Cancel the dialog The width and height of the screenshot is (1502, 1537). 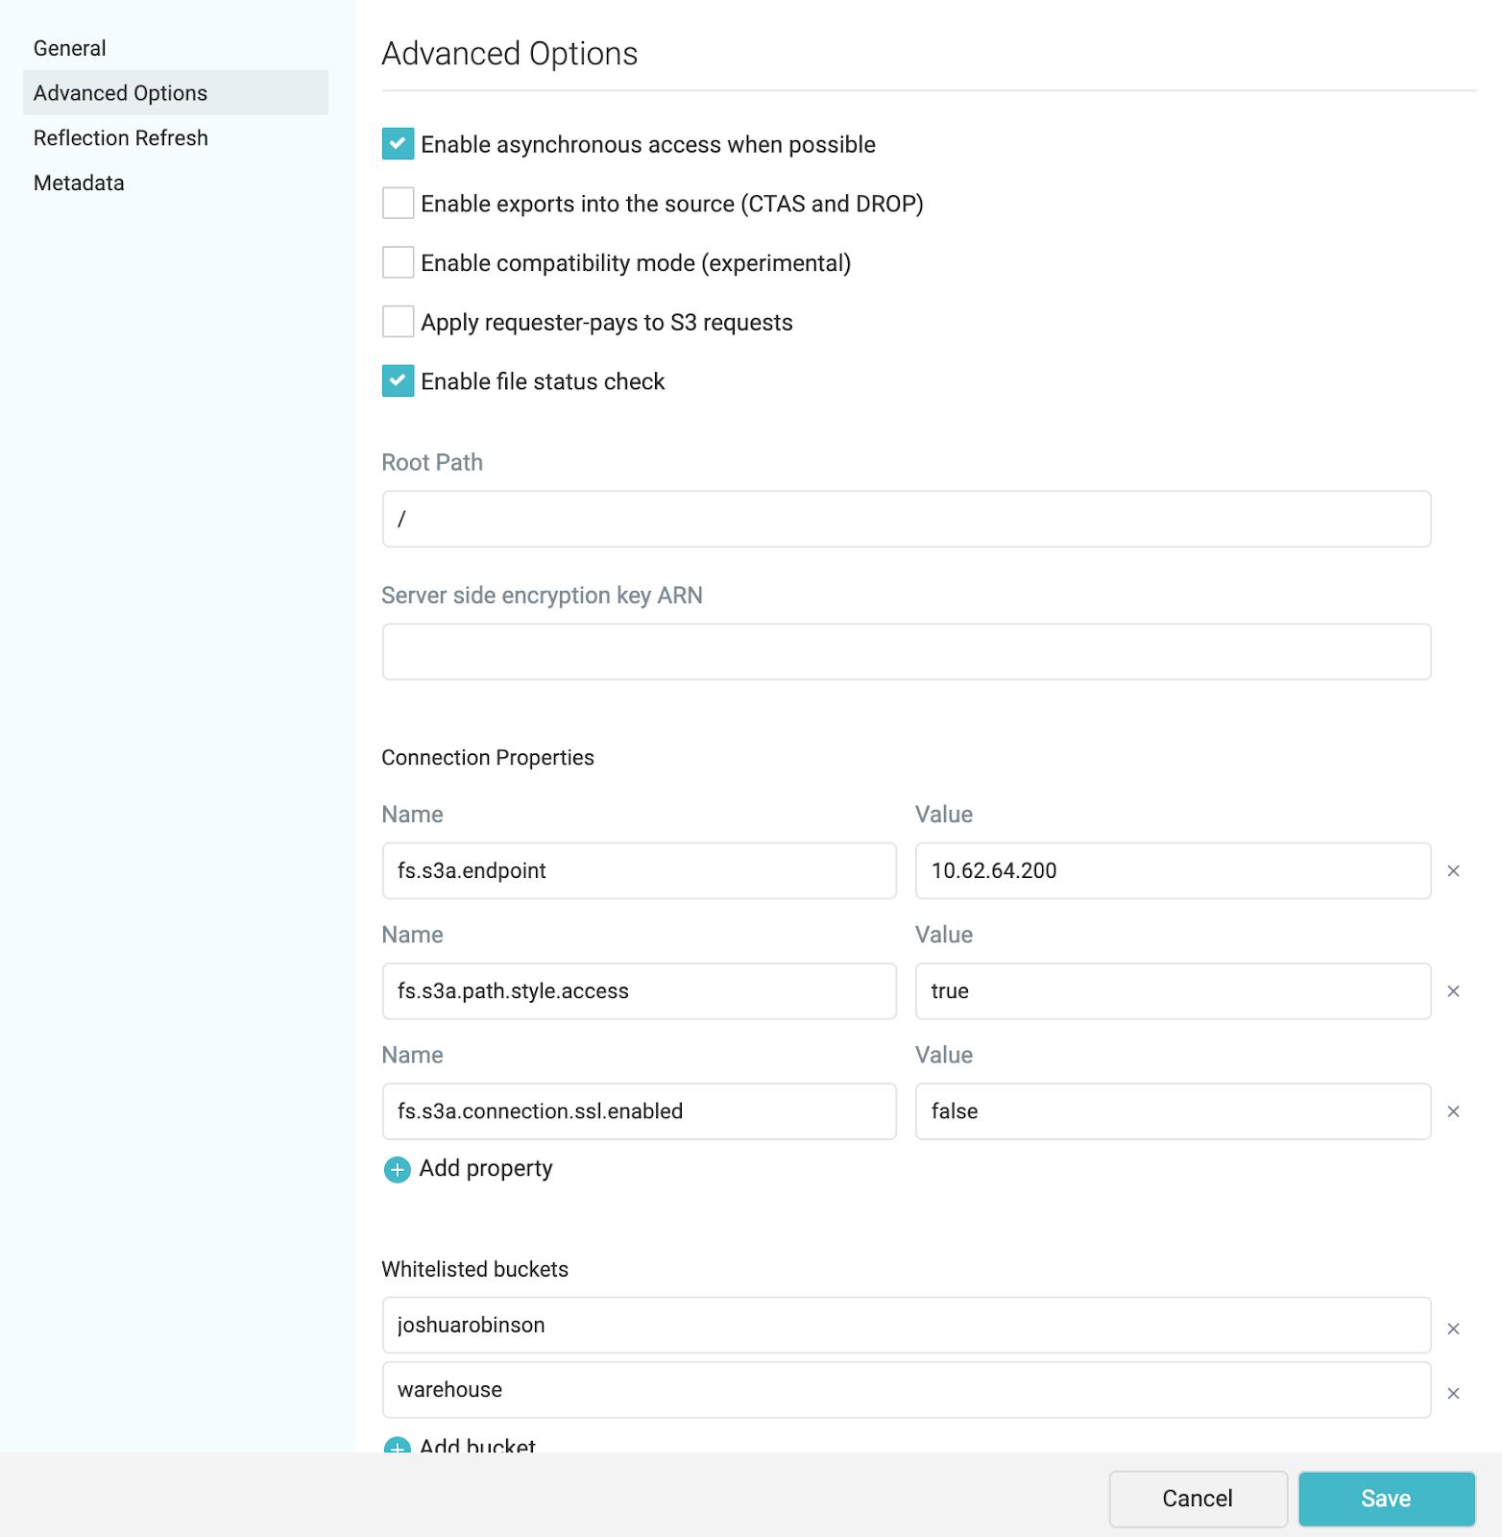pos(1198,1499)
